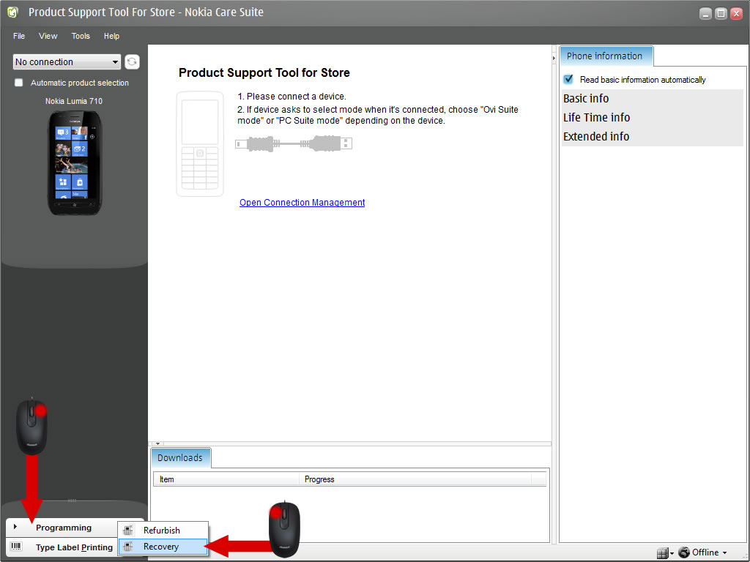Image resolution: width=750 pixels, height=562 pixels.
Task: Select Recovery from the Programming submenu
Action: tap(163, 546)
